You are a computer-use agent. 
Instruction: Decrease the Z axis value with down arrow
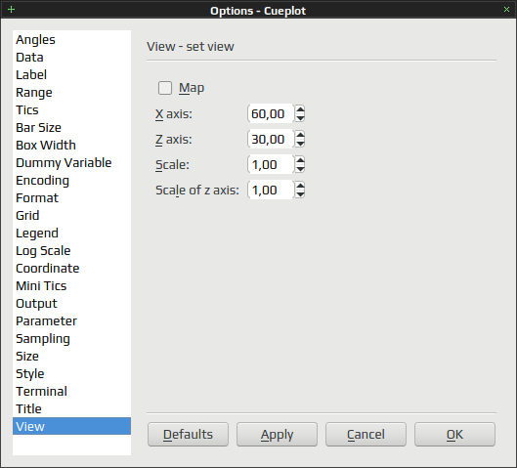(x=300, y=144)
